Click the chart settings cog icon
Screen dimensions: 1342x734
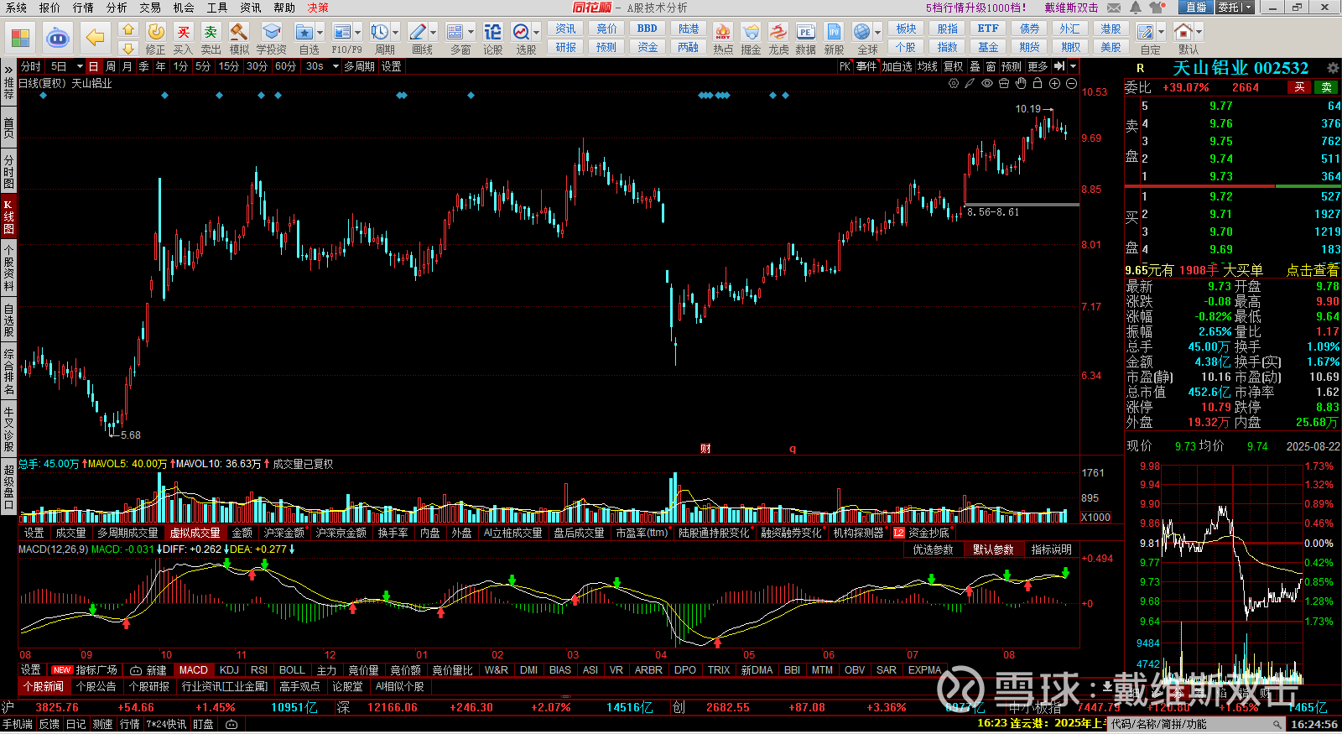click(953, 83)
